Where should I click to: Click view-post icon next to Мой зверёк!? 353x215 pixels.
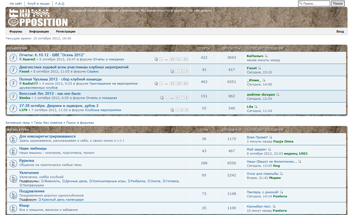[x=269, y=149]
